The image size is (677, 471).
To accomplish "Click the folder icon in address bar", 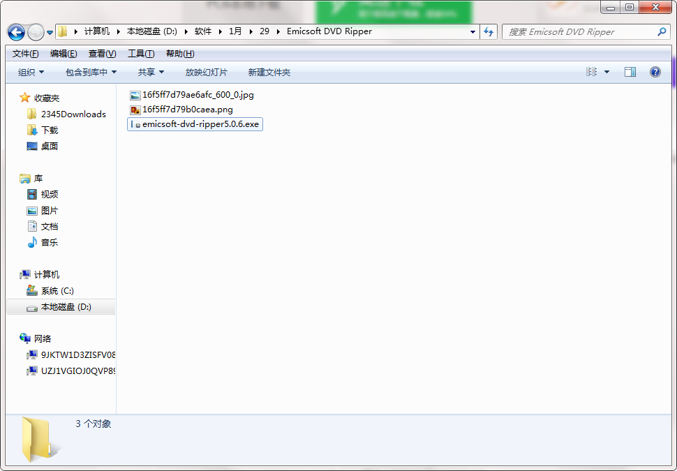I will coord(63,31).
